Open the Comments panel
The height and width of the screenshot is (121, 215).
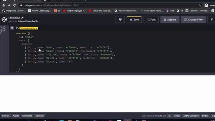(x=27, y=116)
